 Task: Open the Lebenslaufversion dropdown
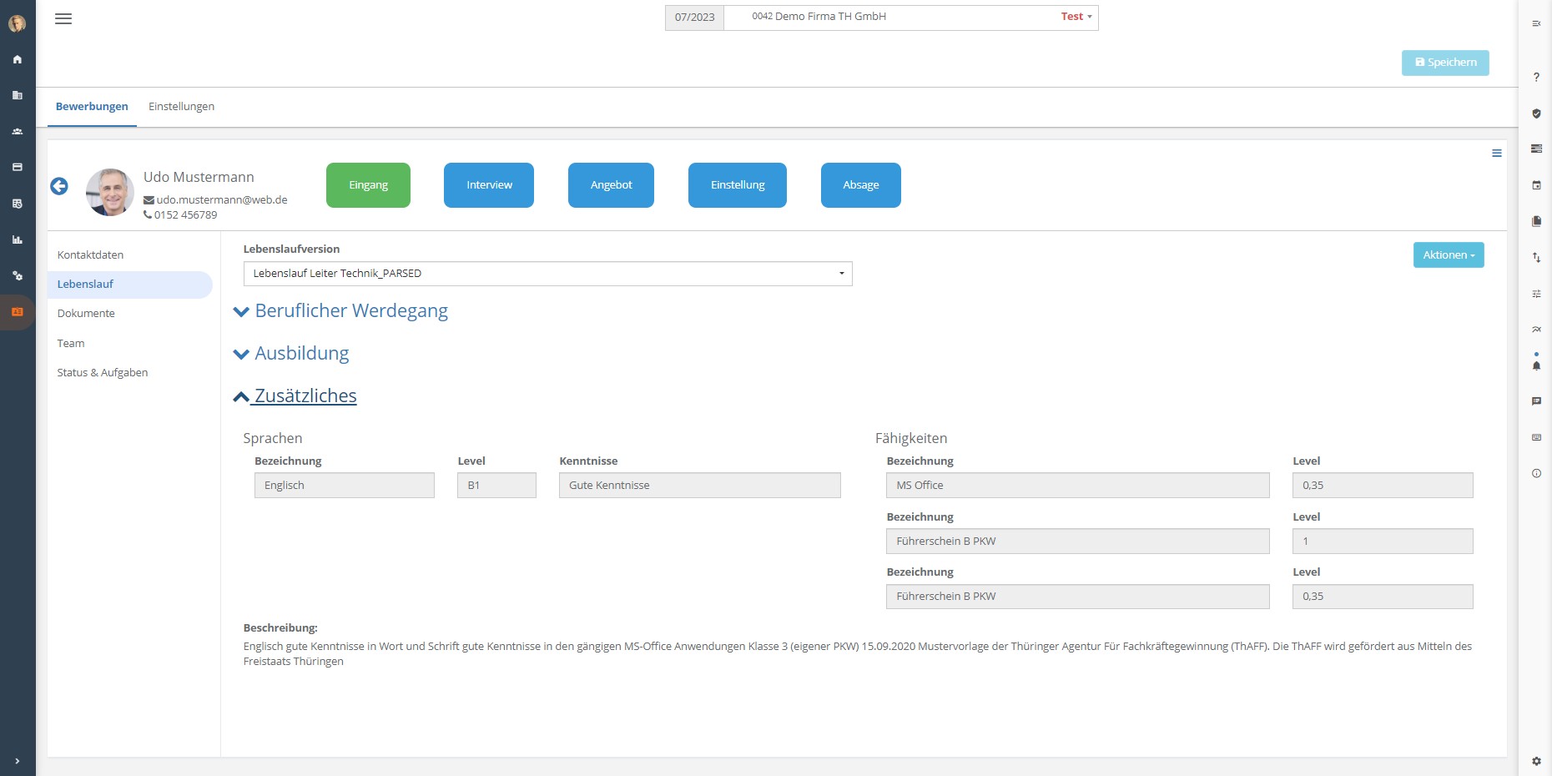click(x=547, y=274)
